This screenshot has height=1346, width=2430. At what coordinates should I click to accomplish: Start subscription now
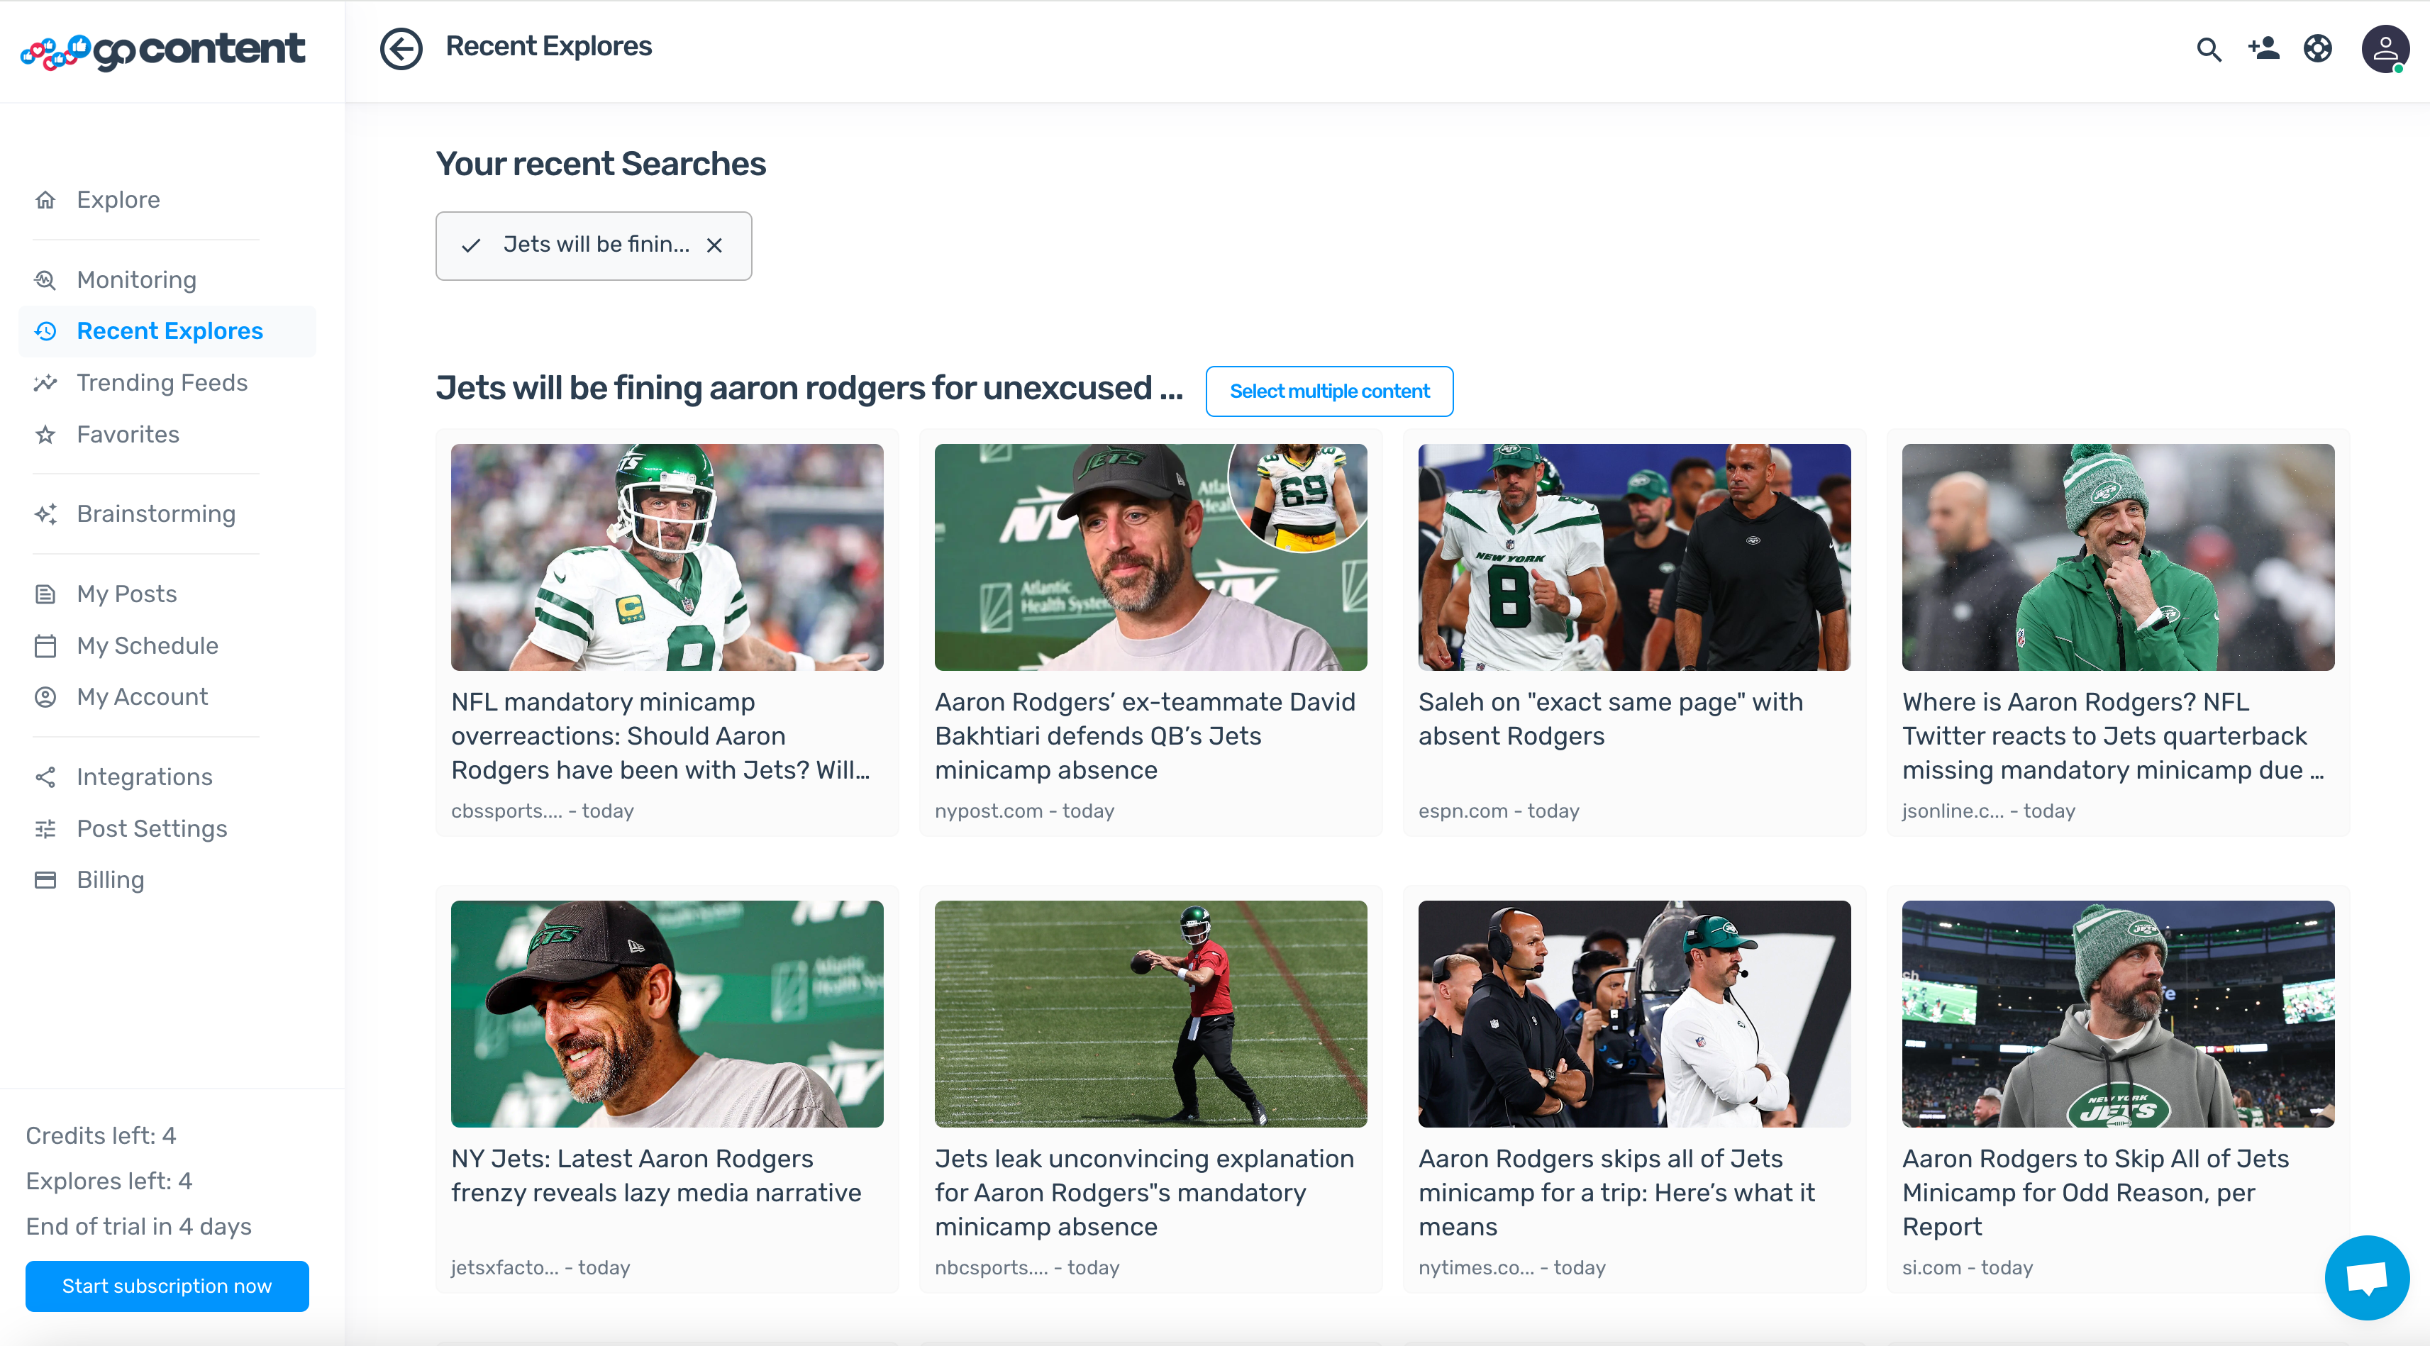pyautogui.click(x=167, y=1286)
